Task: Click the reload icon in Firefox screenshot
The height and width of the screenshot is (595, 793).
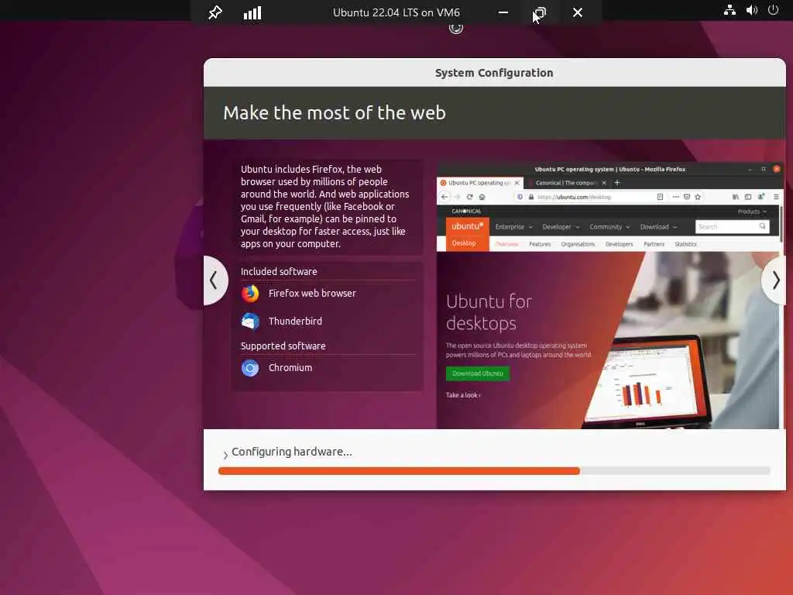Action: tap(469, 197)
